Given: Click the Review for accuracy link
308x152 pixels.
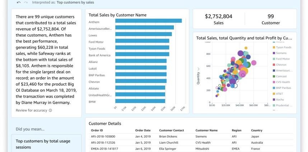Looking at the screenshot, I should click(32, 110).
